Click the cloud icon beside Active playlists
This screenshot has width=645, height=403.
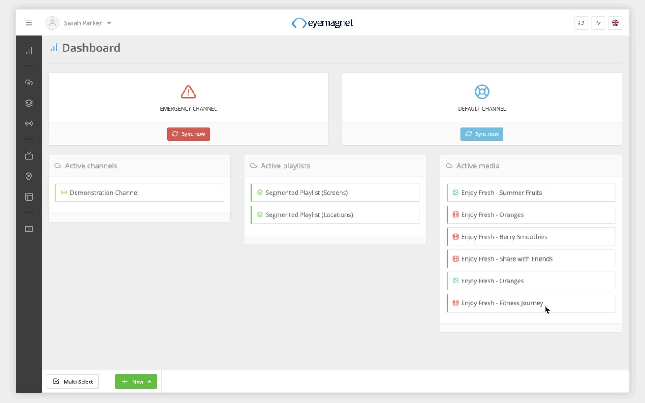pyautogui.click(x=254, y=166)
